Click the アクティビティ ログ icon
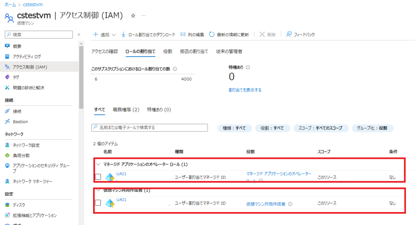 point(7,56)
